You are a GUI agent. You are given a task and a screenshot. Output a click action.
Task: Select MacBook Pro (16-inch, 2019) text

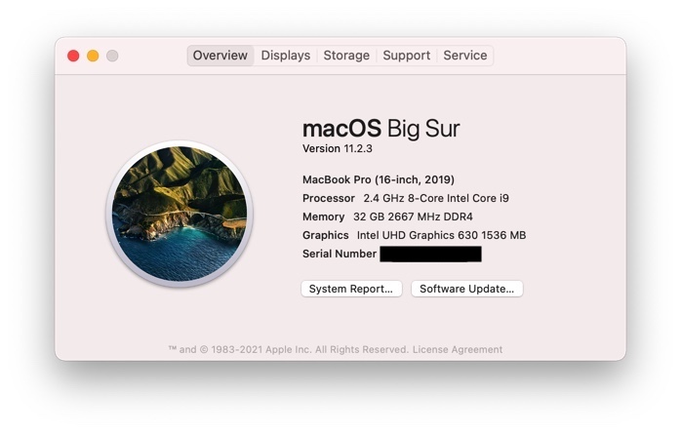click(x=379, y=179)
